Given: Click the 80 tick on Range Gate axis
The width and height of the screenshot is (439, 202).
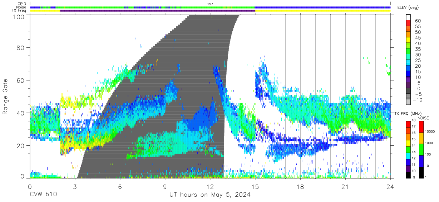Looking at the screenshot, I should point(21,47).
